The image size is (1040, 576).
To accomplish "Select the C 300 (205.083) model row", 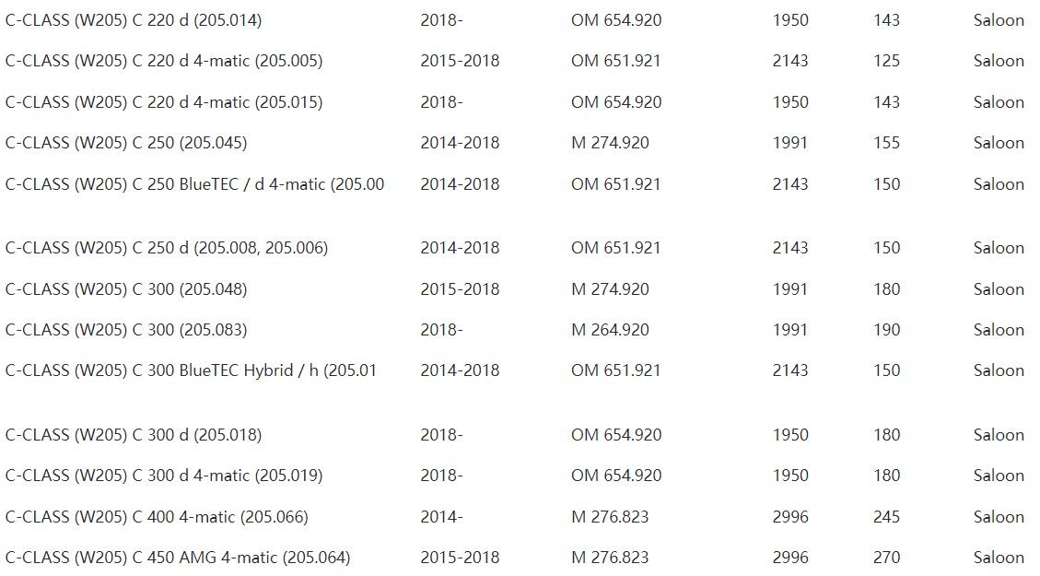I will 126,330.
